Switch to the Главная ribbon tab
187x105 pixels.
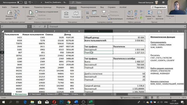(15, 7)
